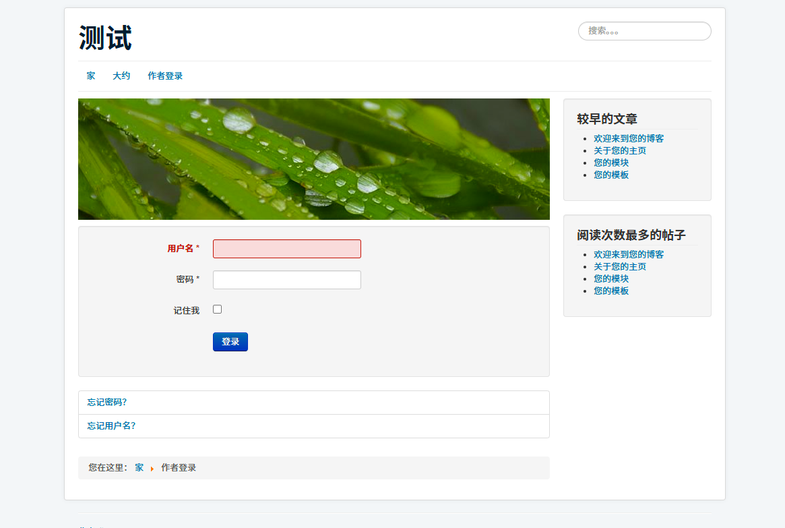The image size is (785, 528).
Task: Focus the 用户名 input field
Action: tap(286, 249)
